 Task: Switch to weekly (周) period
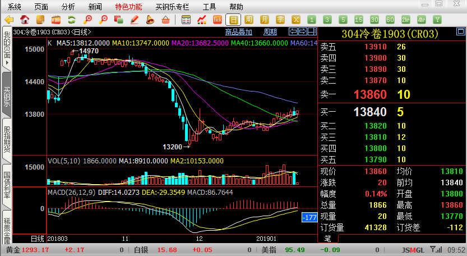pyautogui.click(x=249, y=20)
